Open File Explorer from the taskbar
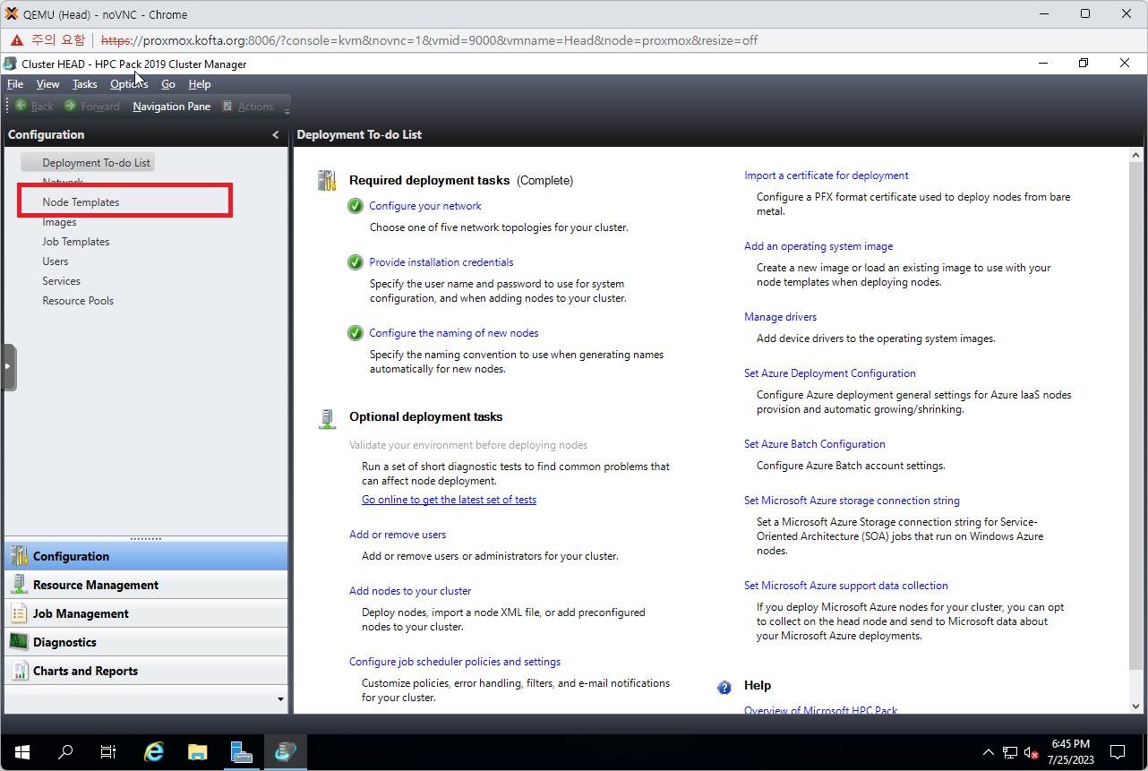The height and width of the screenshot is (771, 1148). pos(198,752)
